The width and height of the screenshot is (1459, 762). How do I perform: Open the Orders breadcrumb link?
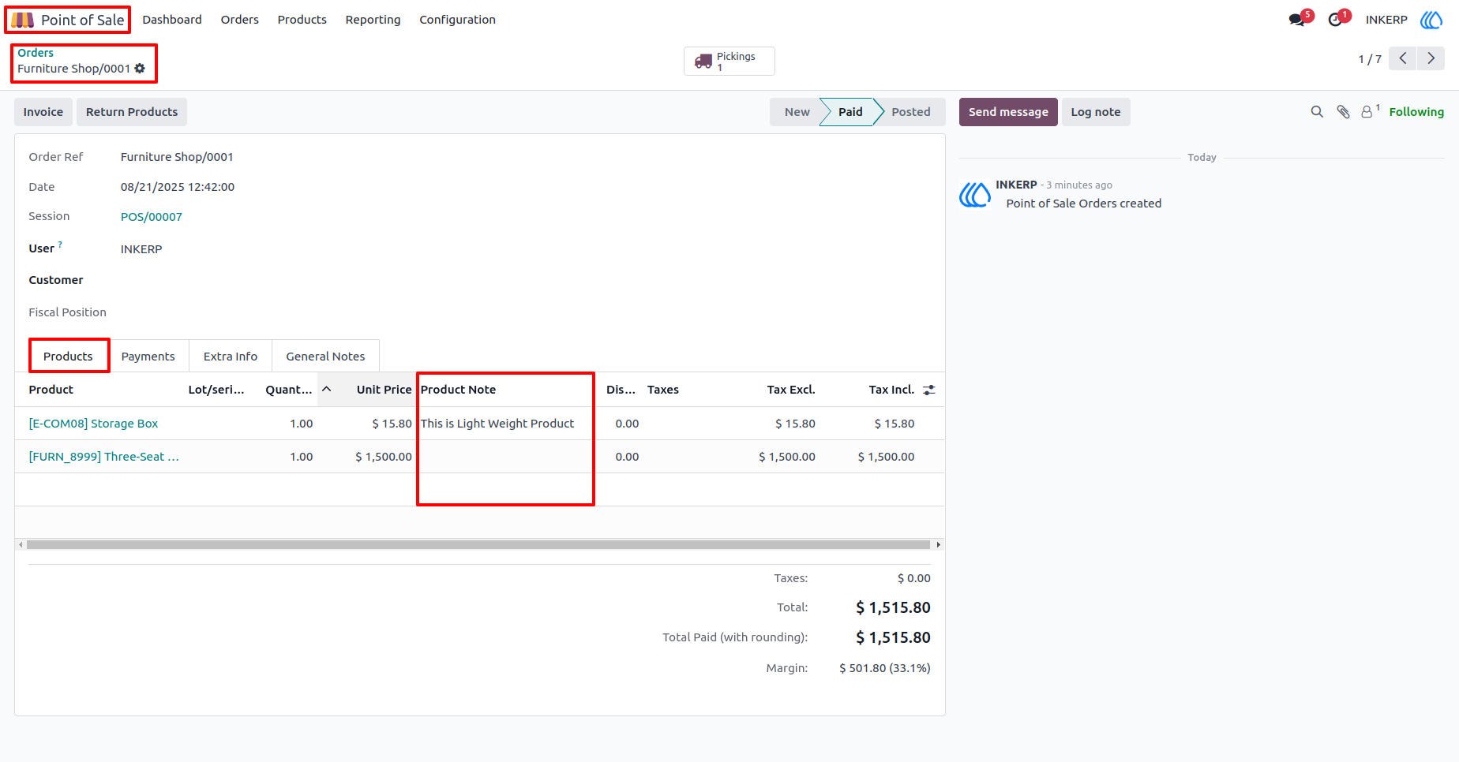pyautogui.click(x=36, y=53)
